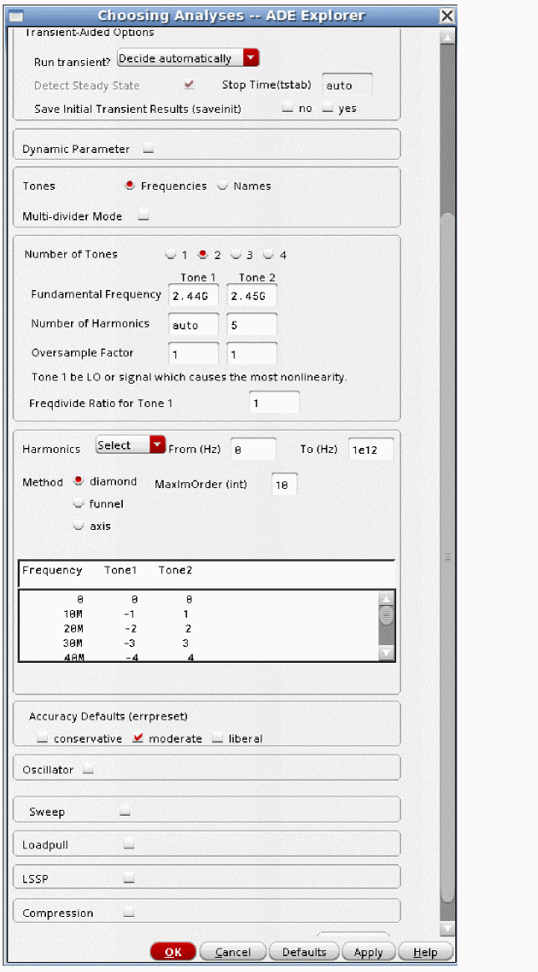Select the Names tones radio button
This screenshot has height=972, width=538.
point(223,186)
